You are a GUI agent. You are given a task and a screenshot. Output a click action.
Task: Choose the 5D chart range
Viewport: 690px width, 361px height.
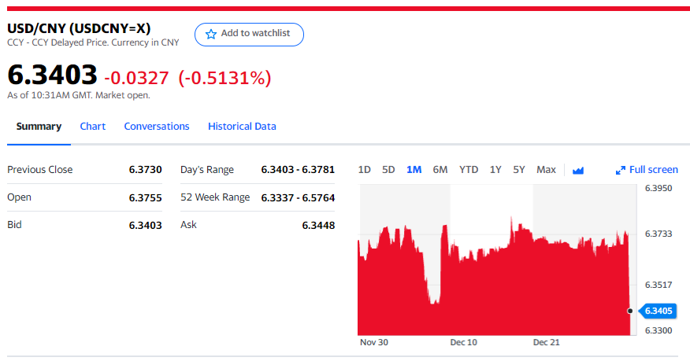point(388,170)
